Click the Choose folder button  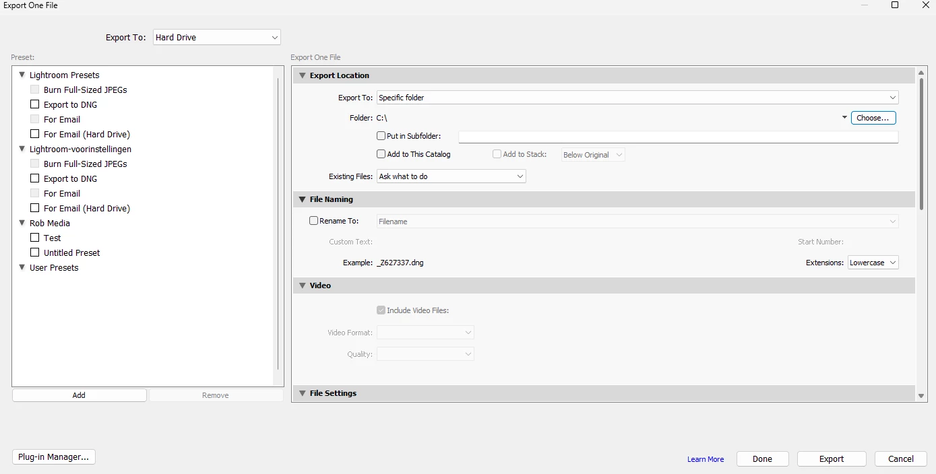click(x=873, y=118)
